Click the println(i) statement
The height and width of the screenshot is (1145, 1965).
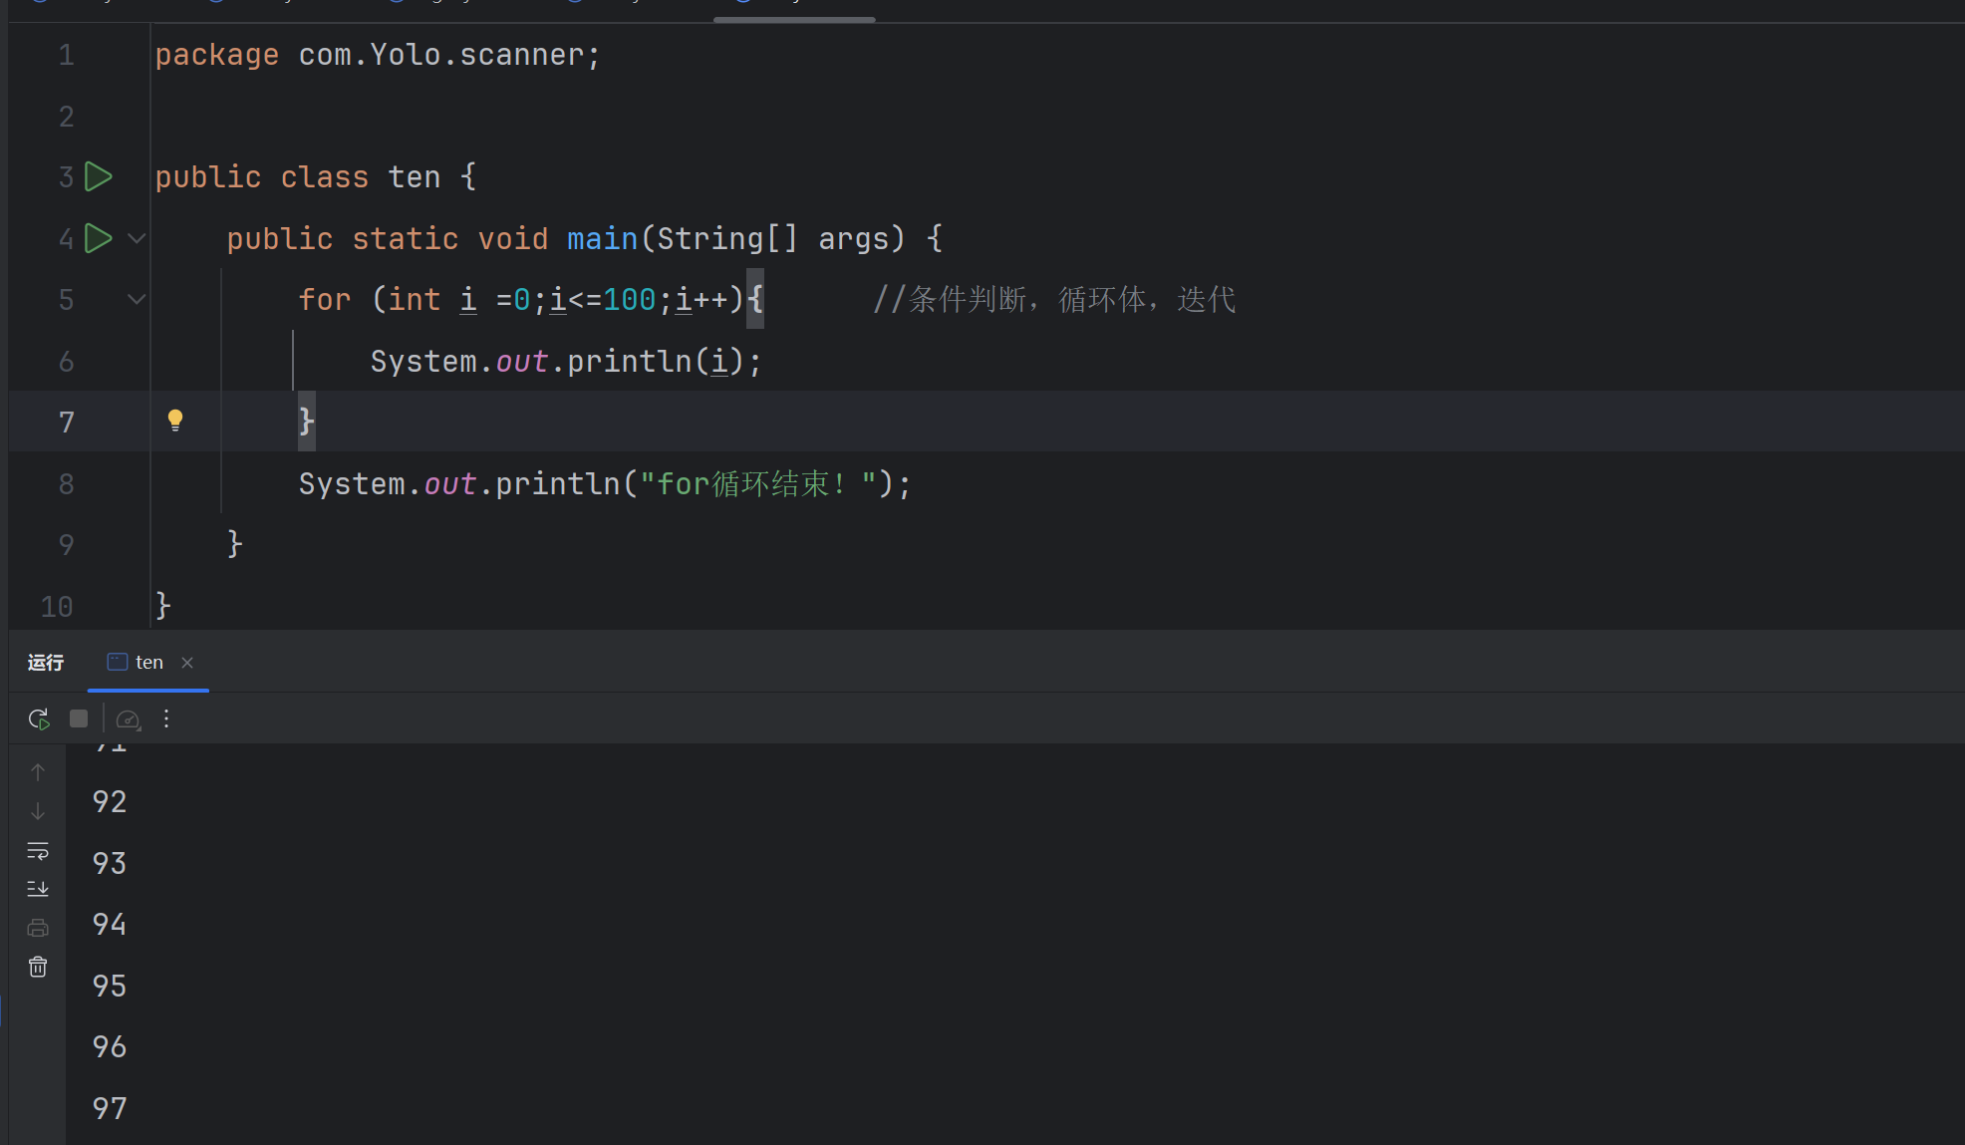click(566, 362)
